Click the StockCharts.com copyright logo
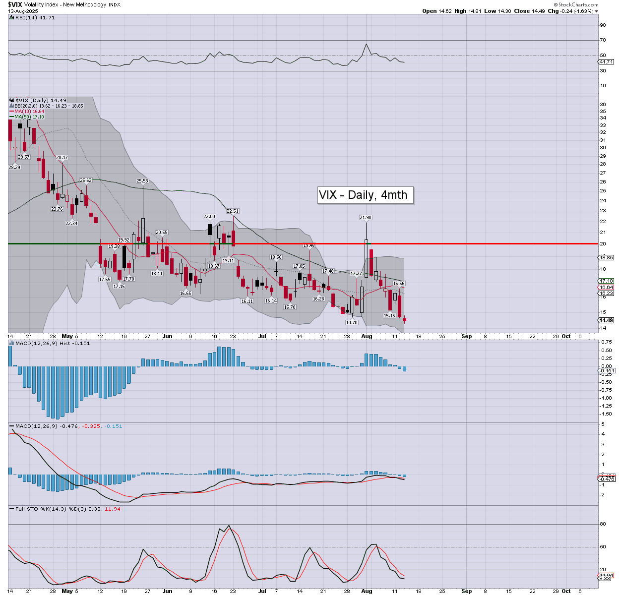This screenshot has width=620, height=595. coord(575,4)
